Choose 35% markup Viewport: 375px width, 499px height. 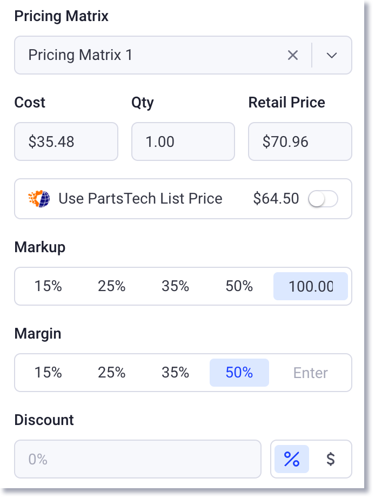point(175,286)
